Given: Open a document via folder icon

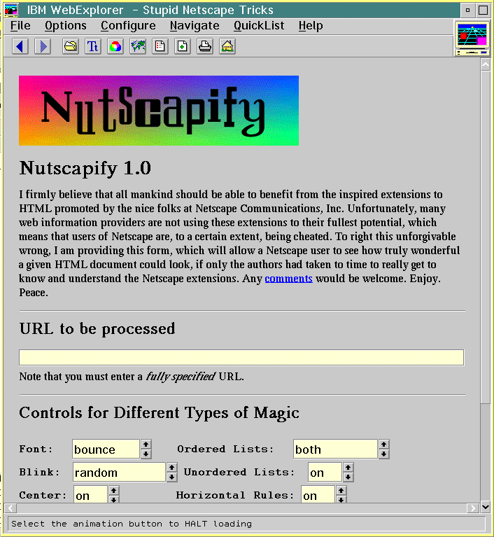Looking at the screenshot, I should coord(71,47).
